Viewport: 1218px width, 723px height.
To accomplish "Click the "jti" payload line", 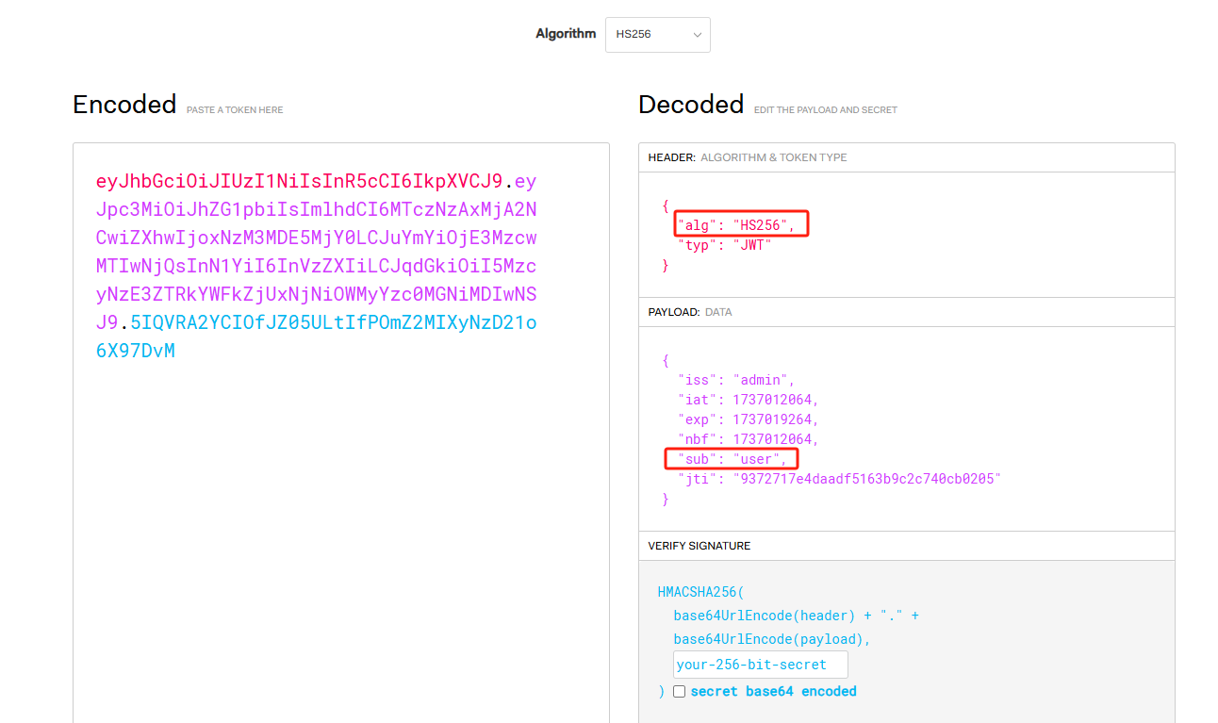I will [839, 479].
